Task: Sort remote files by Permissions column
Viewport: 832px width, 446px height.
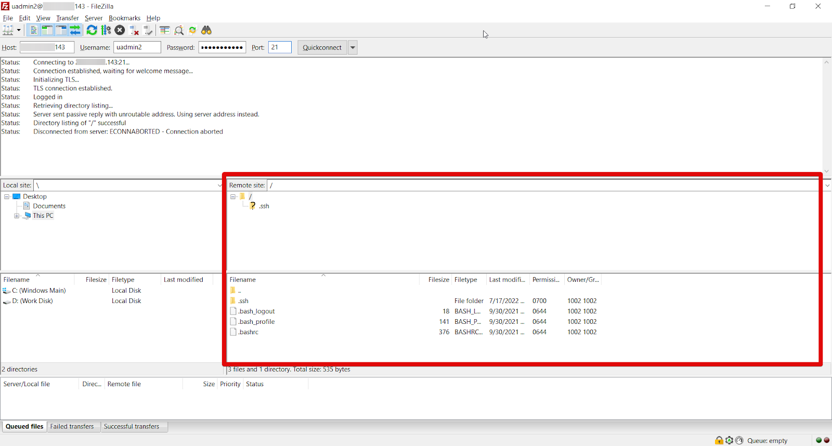Action: pyautogui.click(x=547, y=280)
